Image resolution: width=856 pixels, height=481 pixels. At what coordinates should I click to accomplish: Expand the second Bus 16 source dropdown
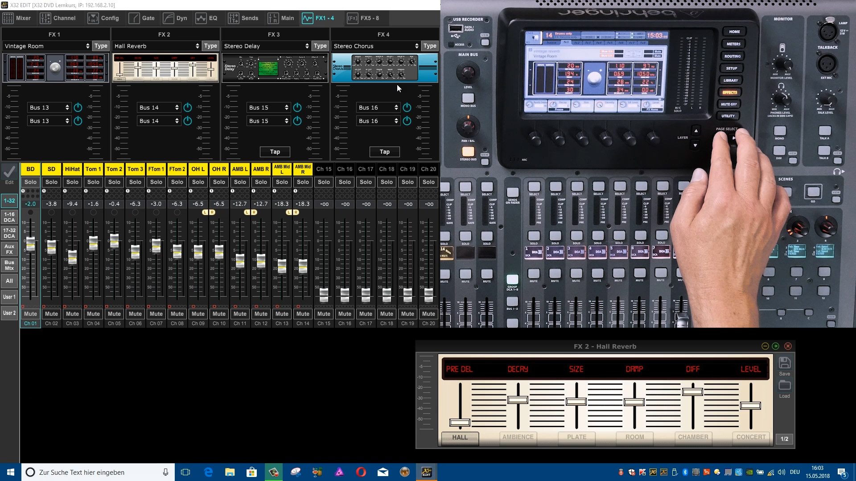point(378,121)
